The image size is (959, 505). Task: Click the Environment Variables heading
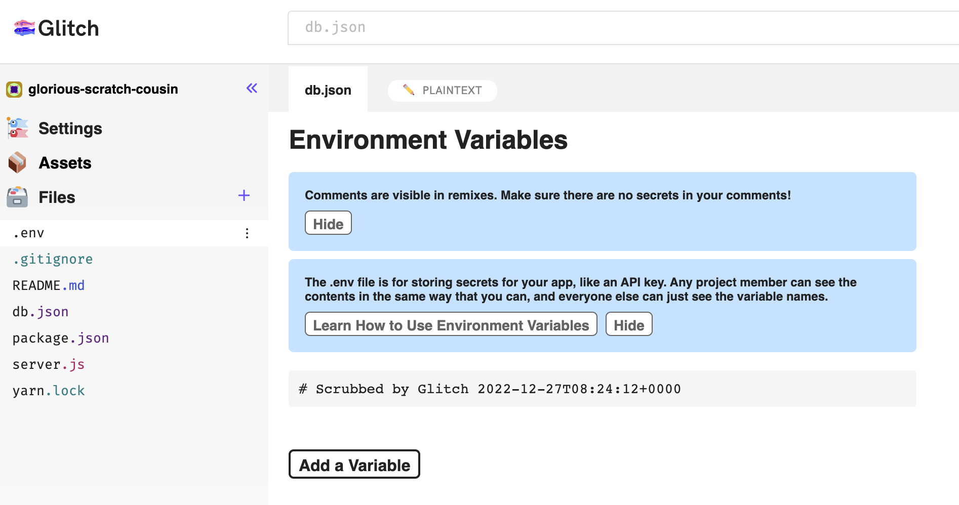tap(428, 140)
